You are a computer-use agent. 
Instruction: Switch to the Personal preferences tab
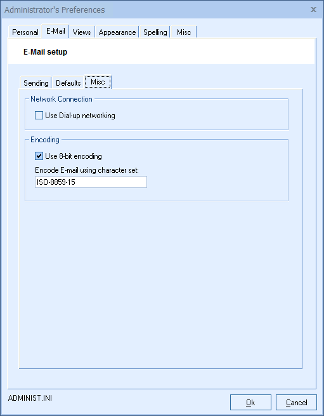(25, 32)
